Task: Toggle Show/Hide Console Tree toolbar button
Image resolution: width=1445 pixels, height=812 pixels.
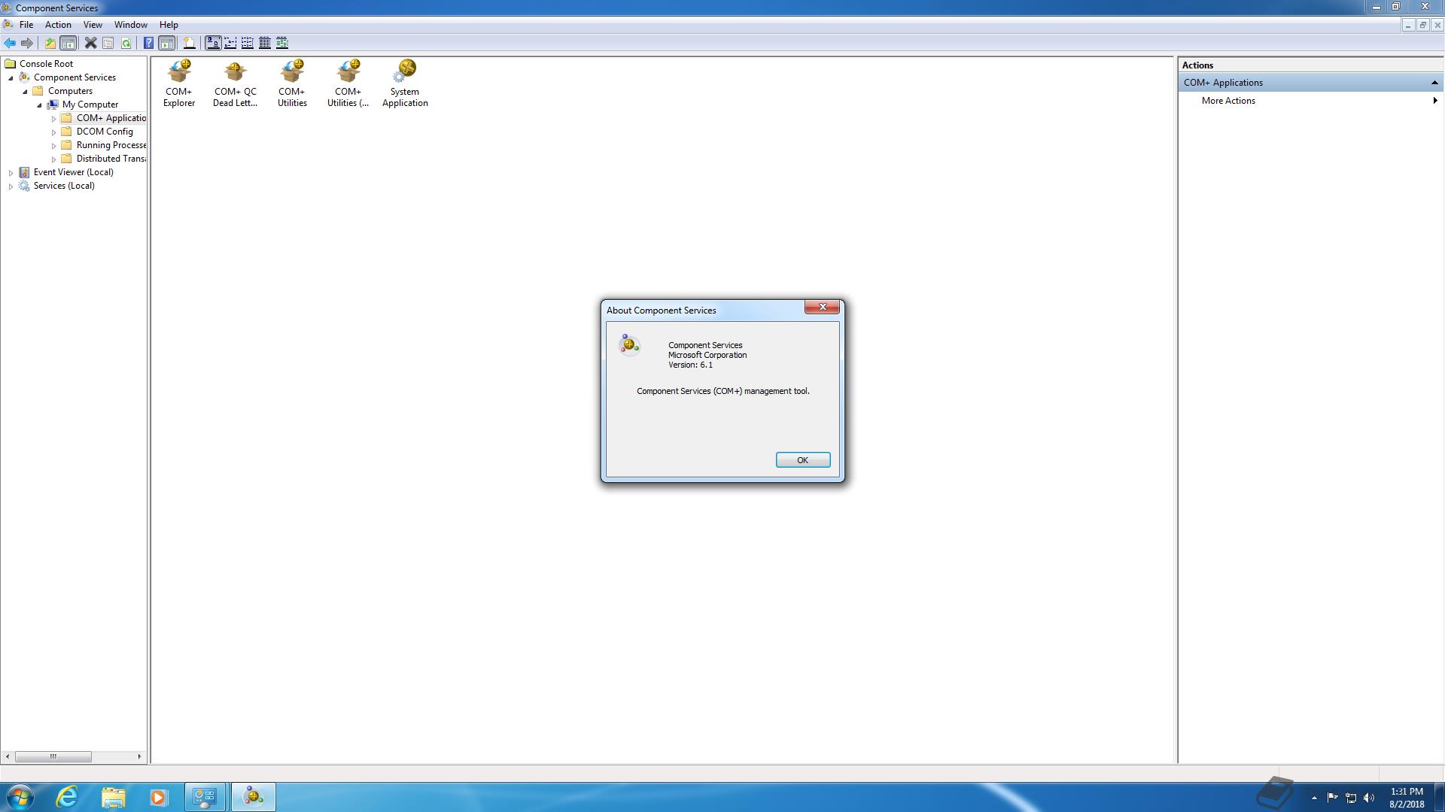Action: click(x=68, y=43)
